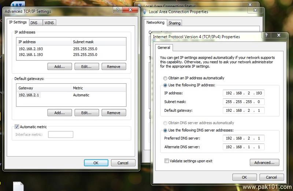
Task: Select Use the following DNS server addresses
Action: tap(166, 130)
